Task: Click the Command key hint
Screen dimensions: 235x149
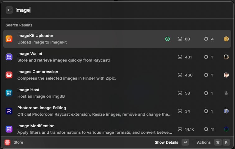Action: 218,142
